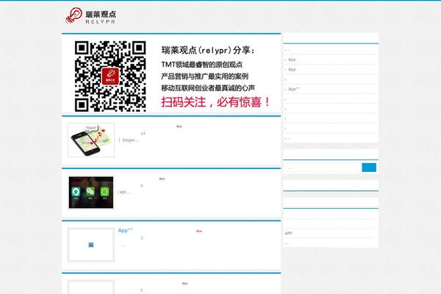Image resolution: width=441 pixels, height=294 pixels.
Task: Click the APP entry in the lower sidebar
Action: 288,233
